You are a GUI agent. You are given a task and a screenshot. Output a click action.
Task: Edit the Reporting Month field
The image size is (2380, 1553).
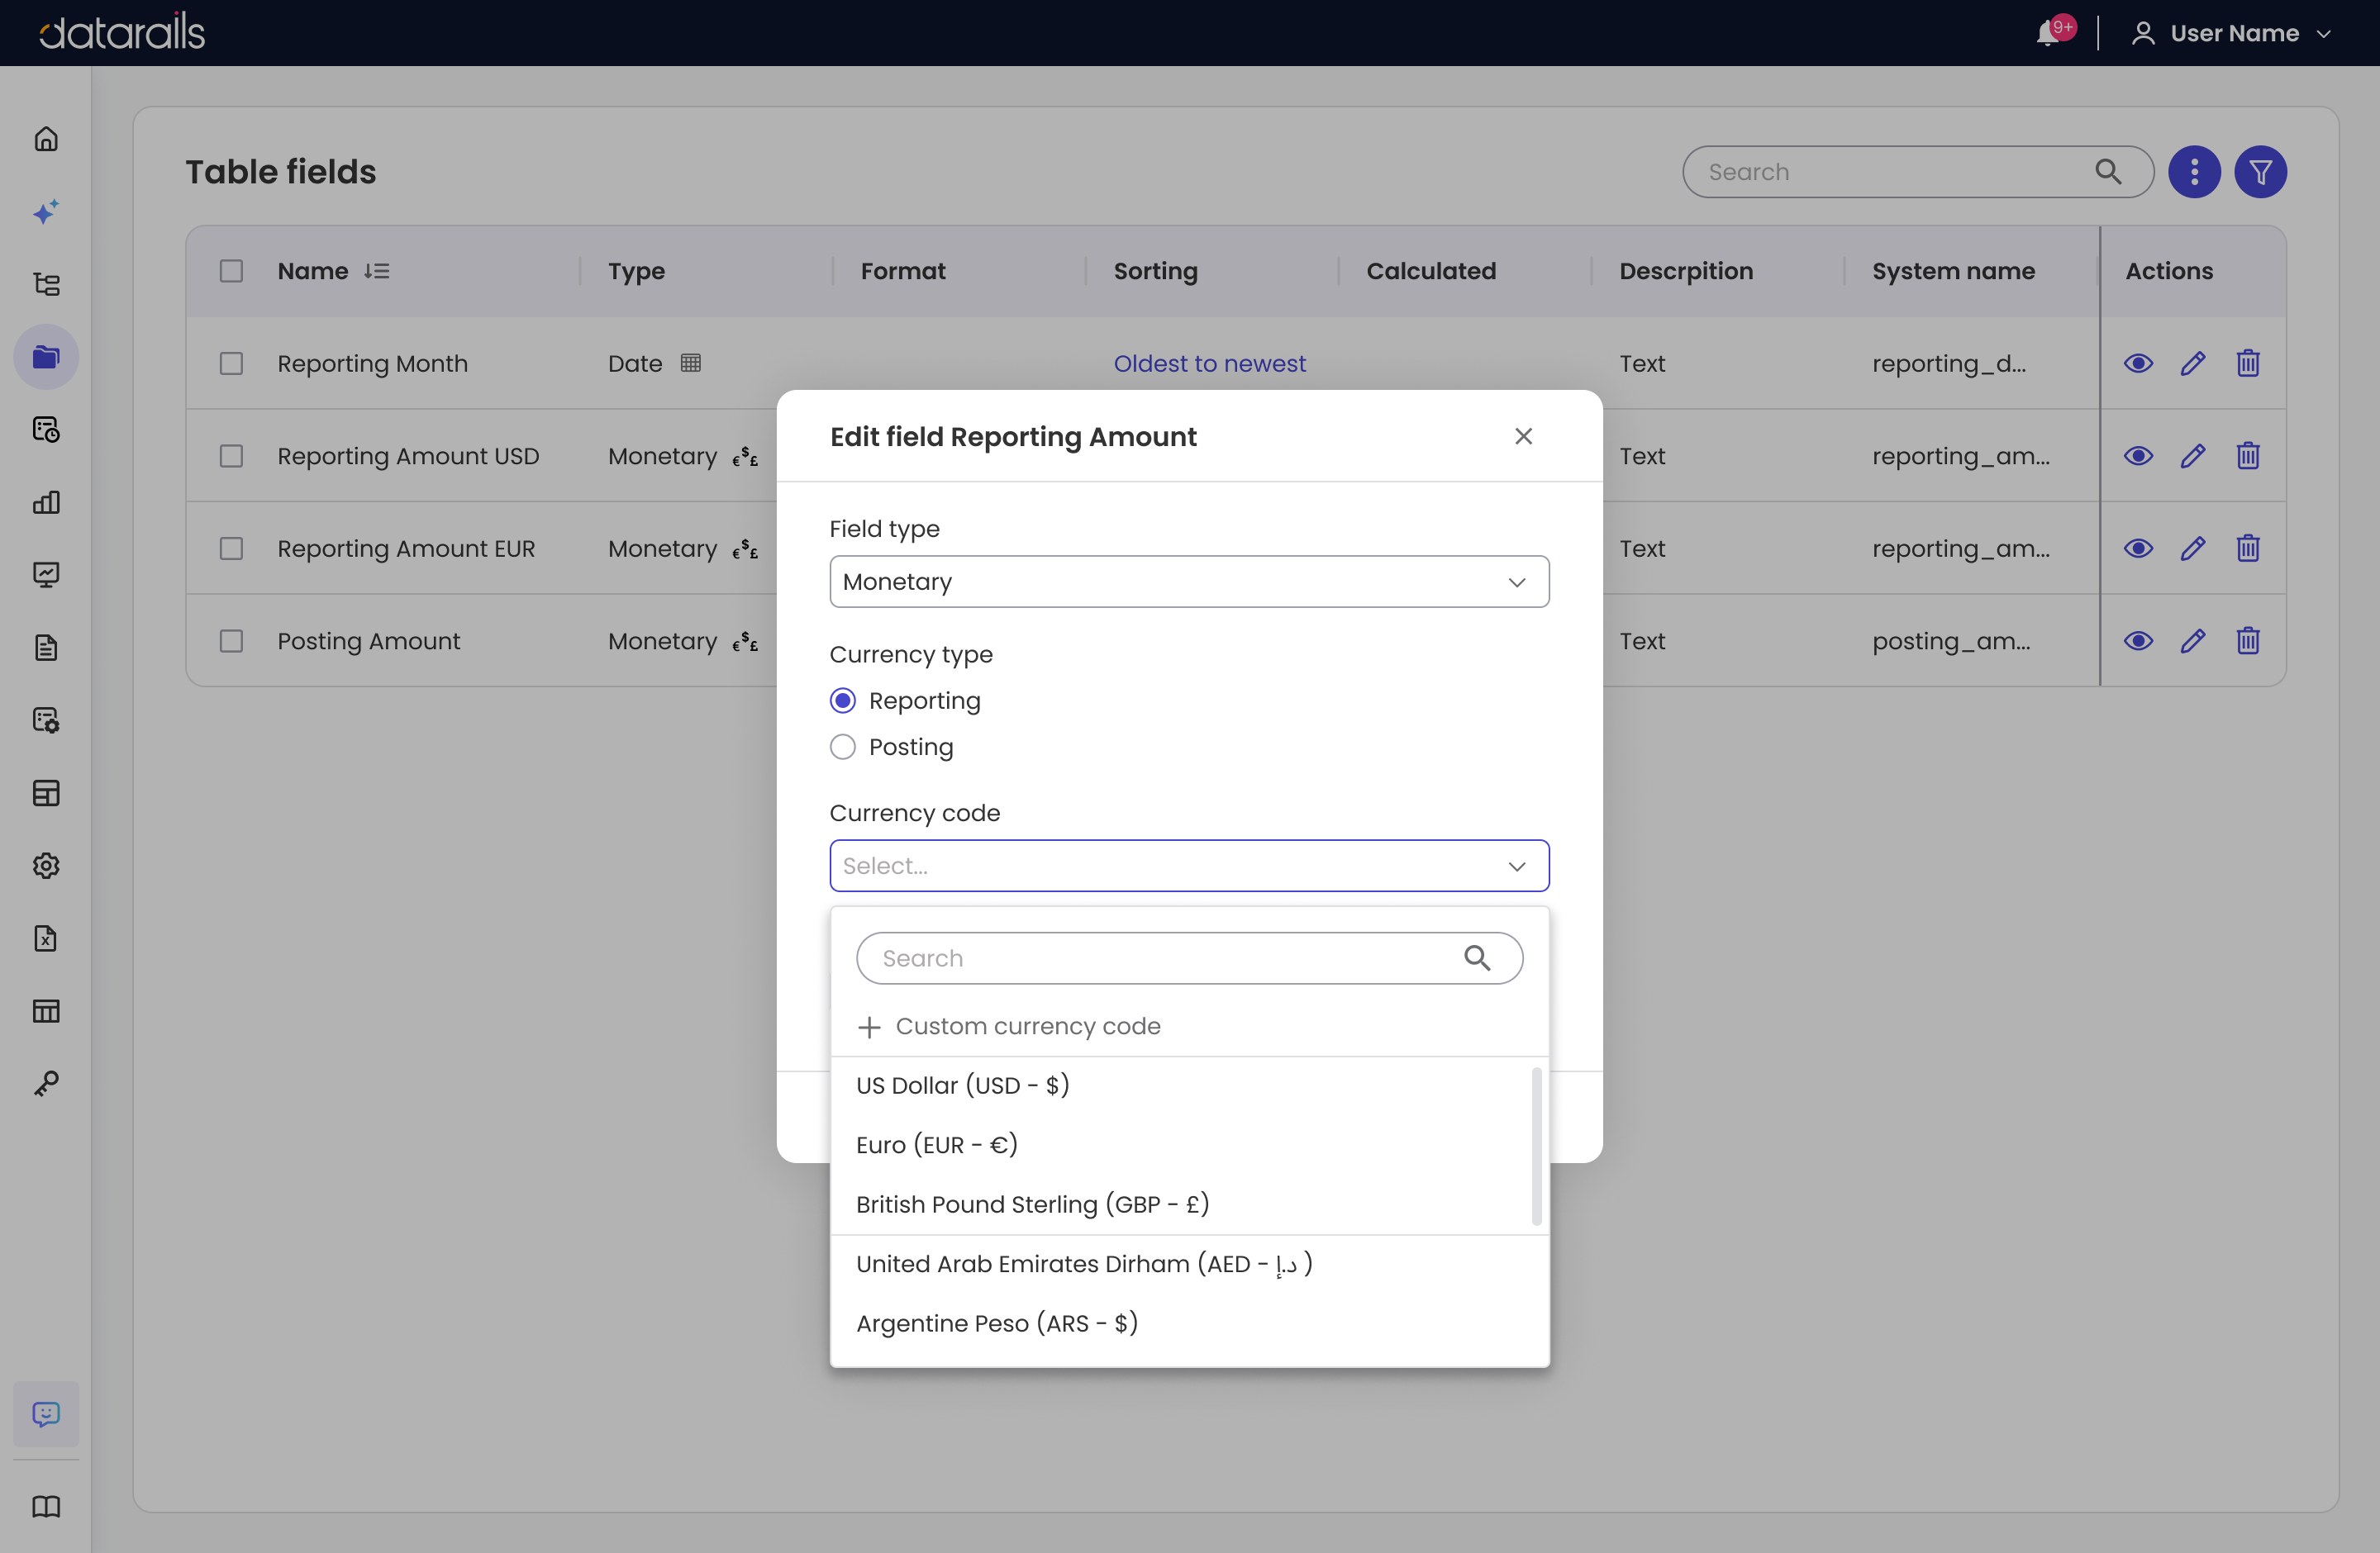tap(2193, 363)
